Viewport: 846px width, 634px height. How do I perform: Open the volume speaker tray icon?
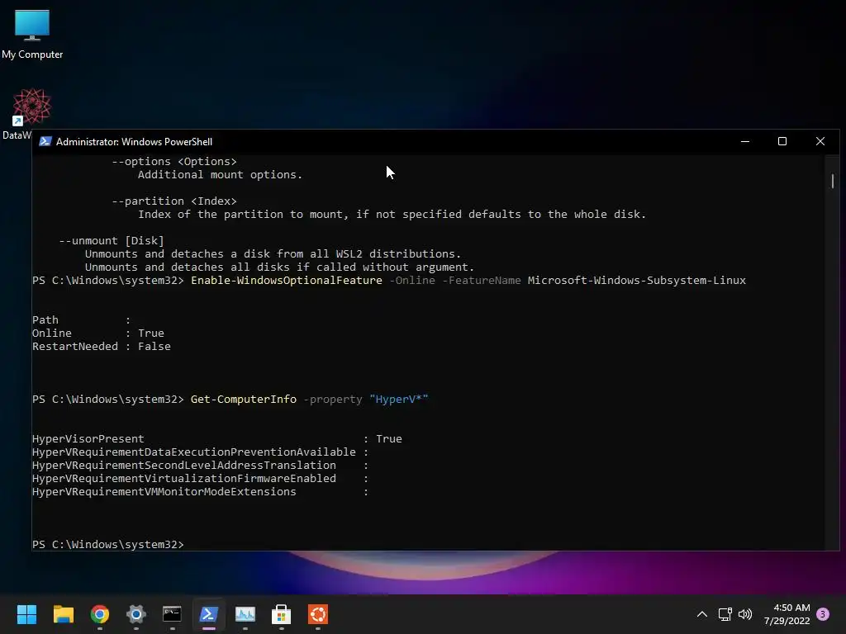click(x=745, y=614)
